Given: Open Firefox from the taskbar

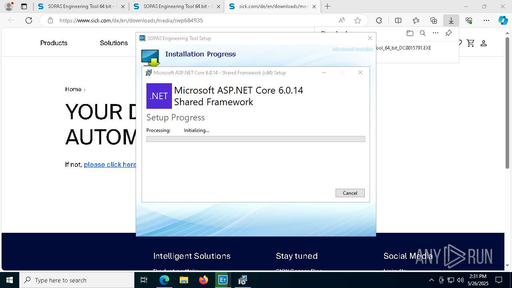Looking at the screenshot, I should pos(203,280).
